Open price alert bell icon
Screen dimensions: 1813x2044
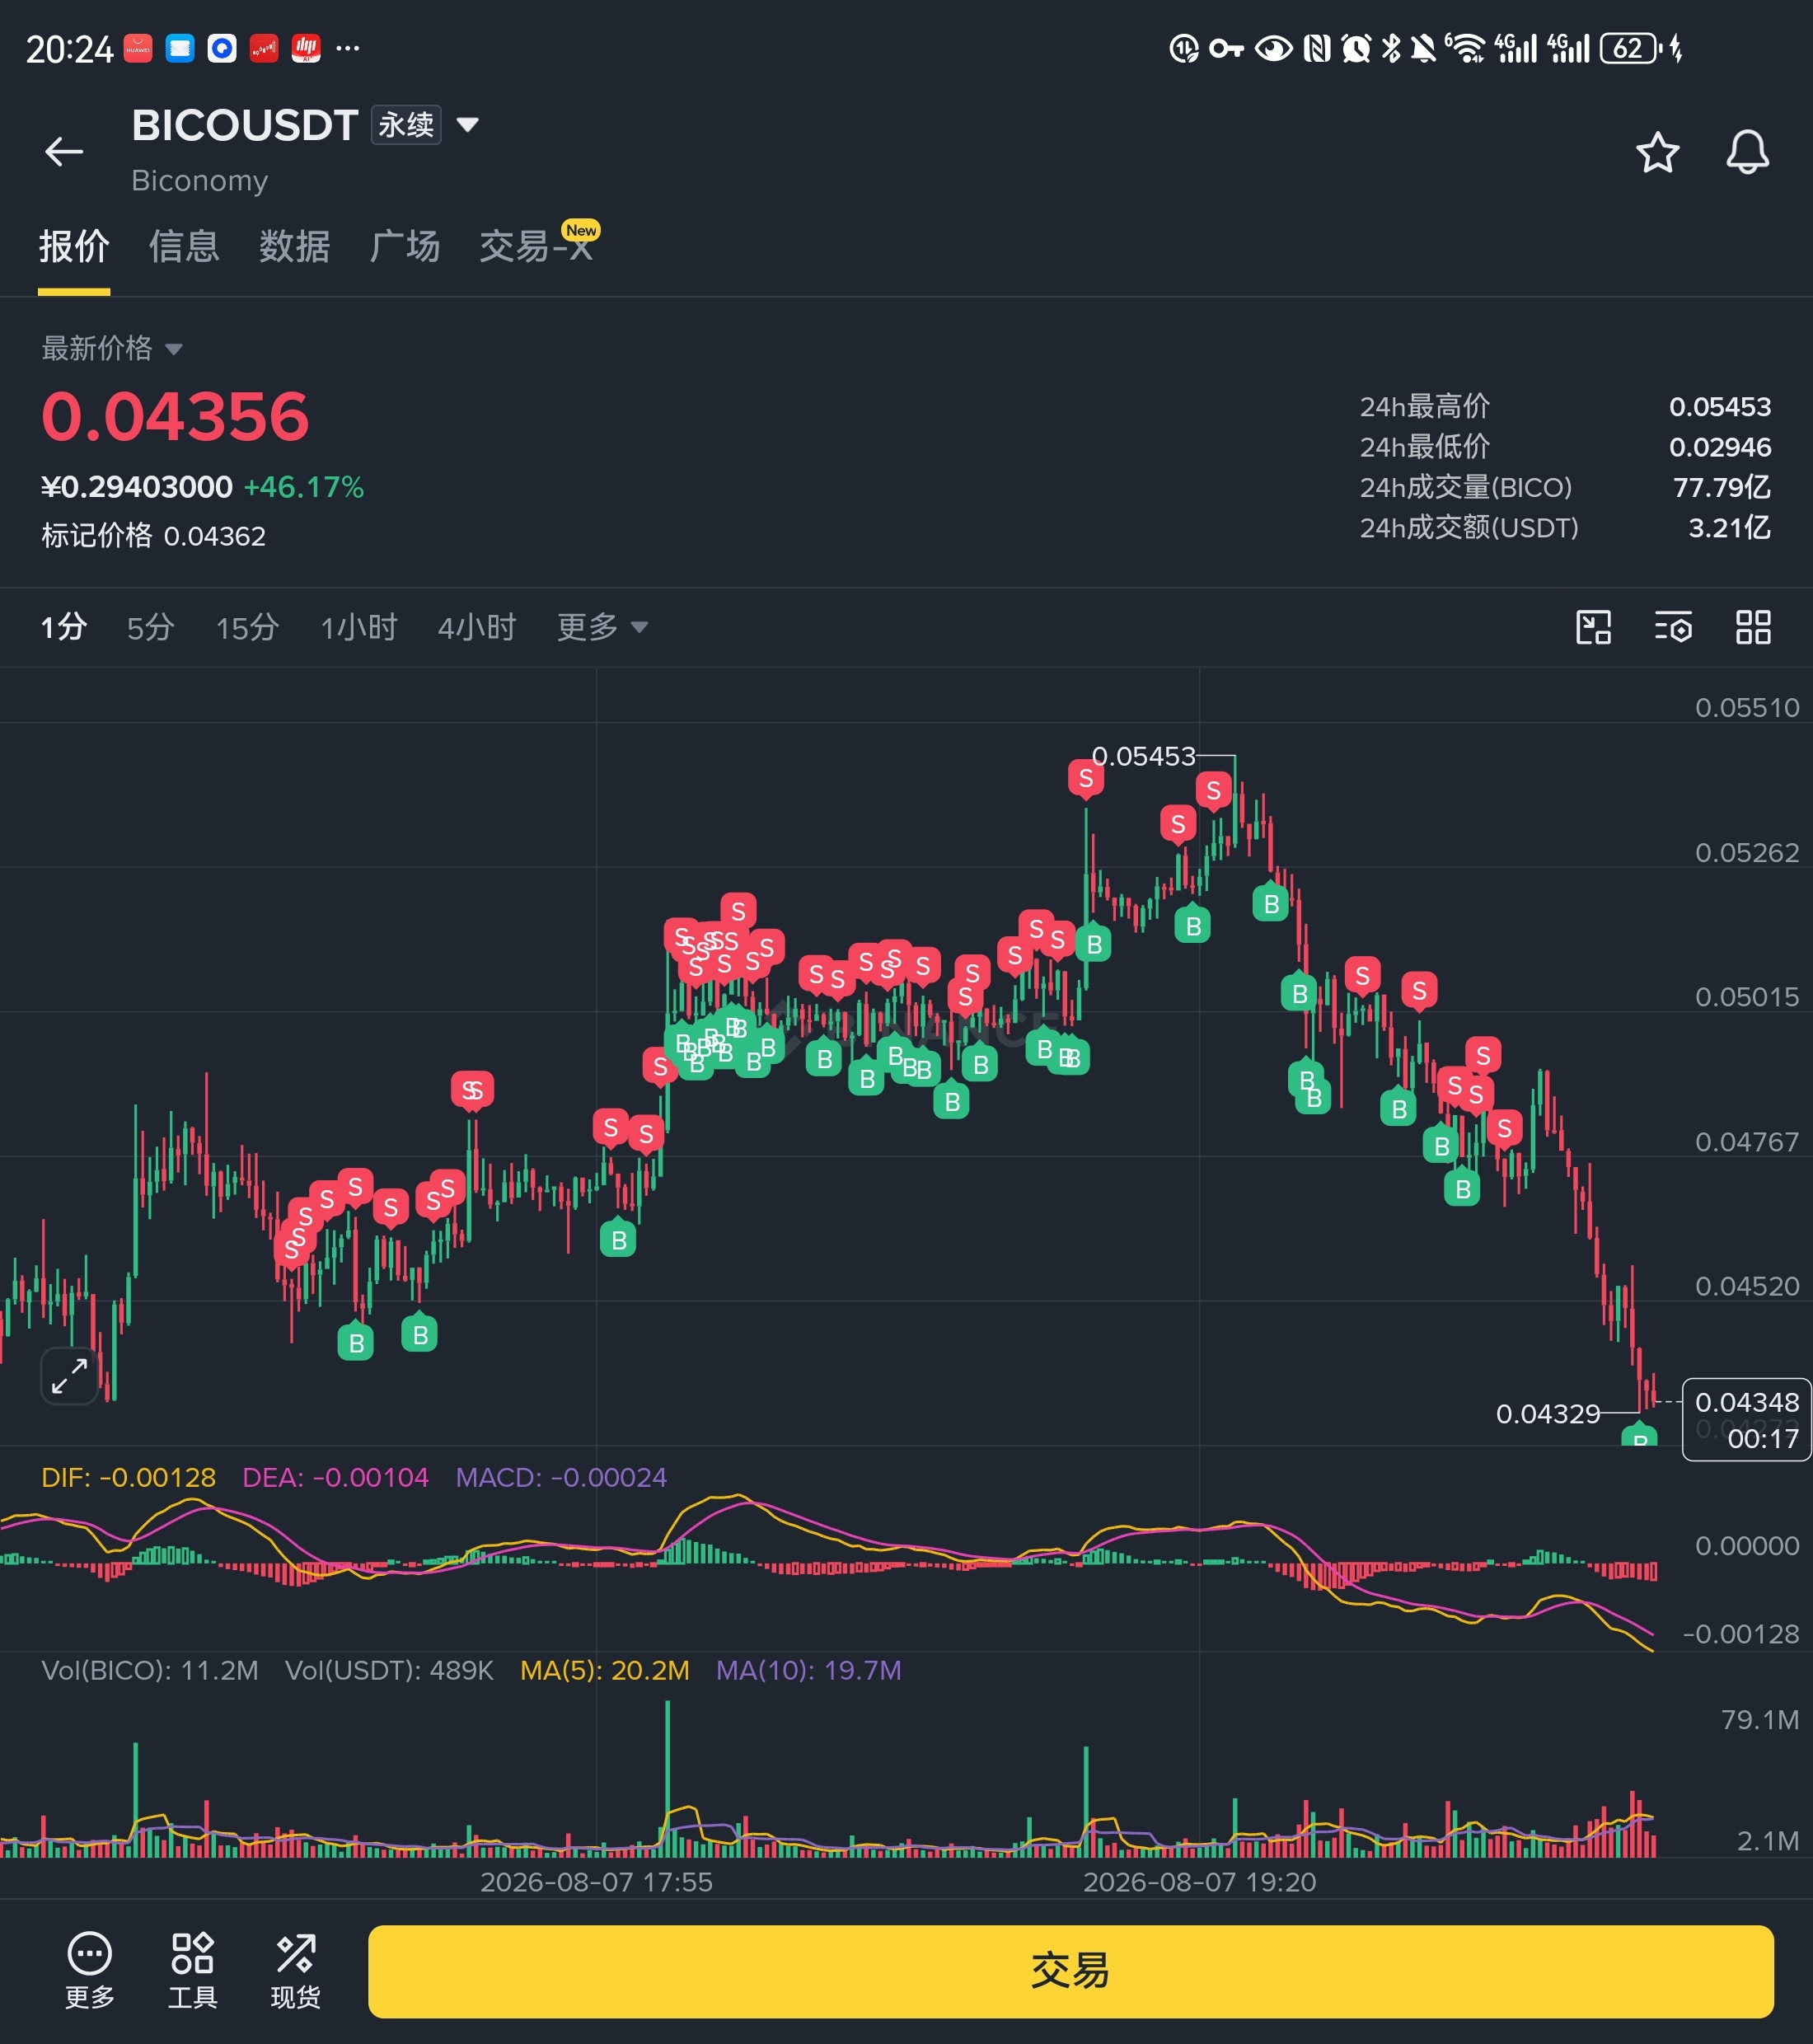[x=1747, y=152]
